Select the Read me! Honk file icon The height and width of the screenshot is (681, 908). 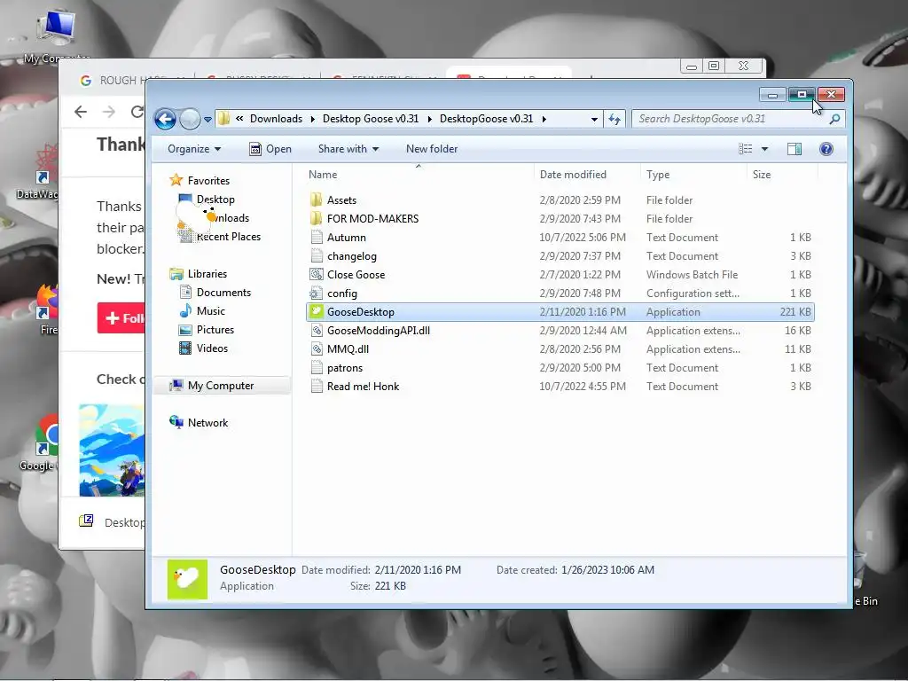coord(317,387)
